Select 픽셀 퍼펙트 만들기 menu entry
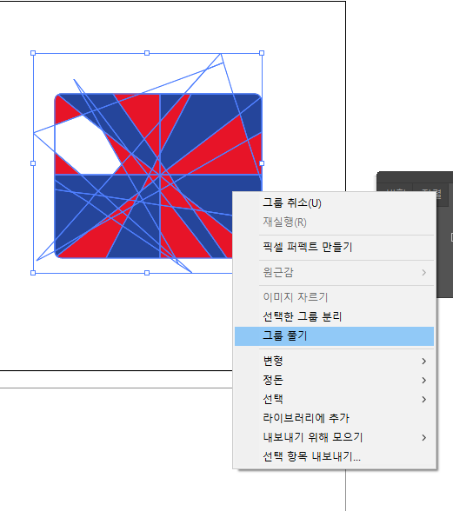Screen dimensions: 453x511 point(334,247)
